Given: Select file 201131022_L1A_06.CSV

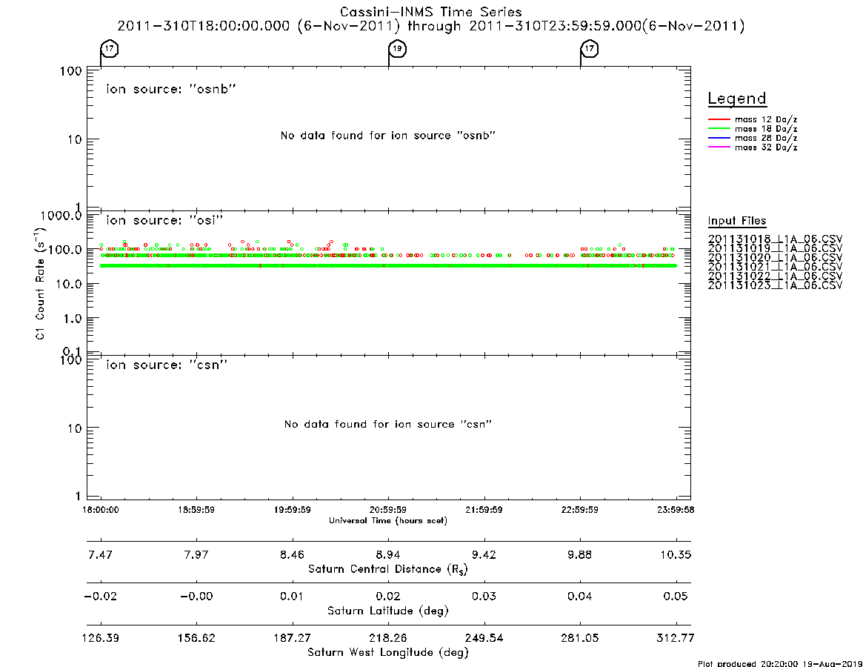Looking at the screenshot, I should [775, 276].
